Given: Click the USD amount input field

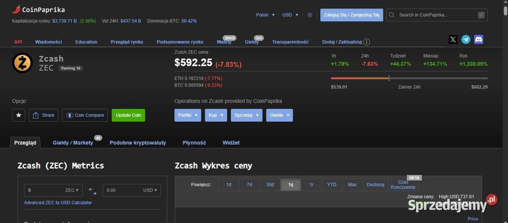Looking at the screenshot, I should click(132, 190).
